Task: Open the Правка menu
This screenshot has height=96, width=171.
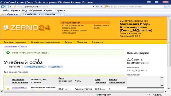Action: click(x=15, y=10)
